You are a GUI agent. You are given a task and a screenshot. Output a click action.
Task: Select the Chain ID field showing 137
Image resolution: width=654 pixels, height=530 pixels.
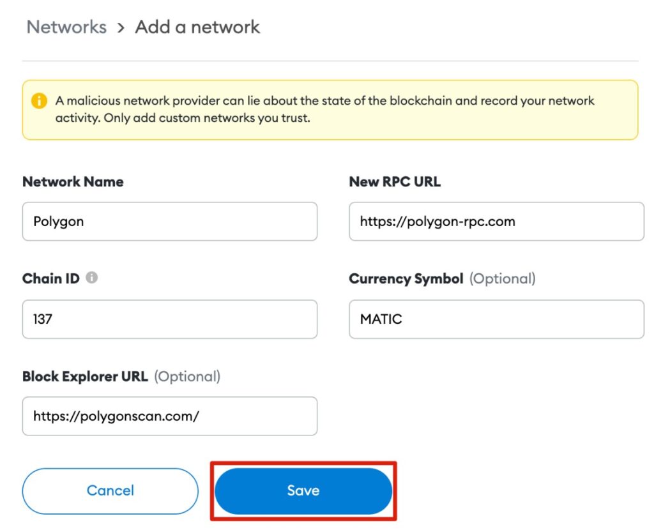tap(170, 319)
